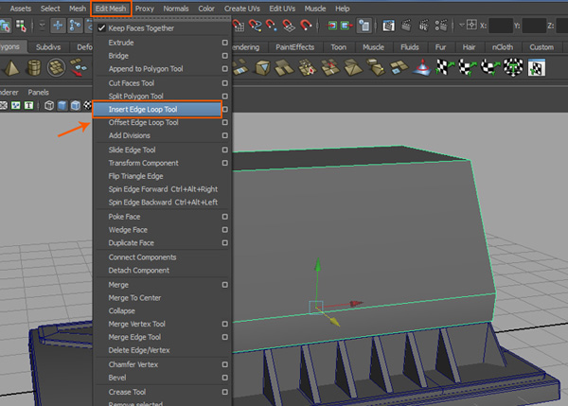Click the polygon cylinder shelf icon
The image size is (568, 406).
35,68
